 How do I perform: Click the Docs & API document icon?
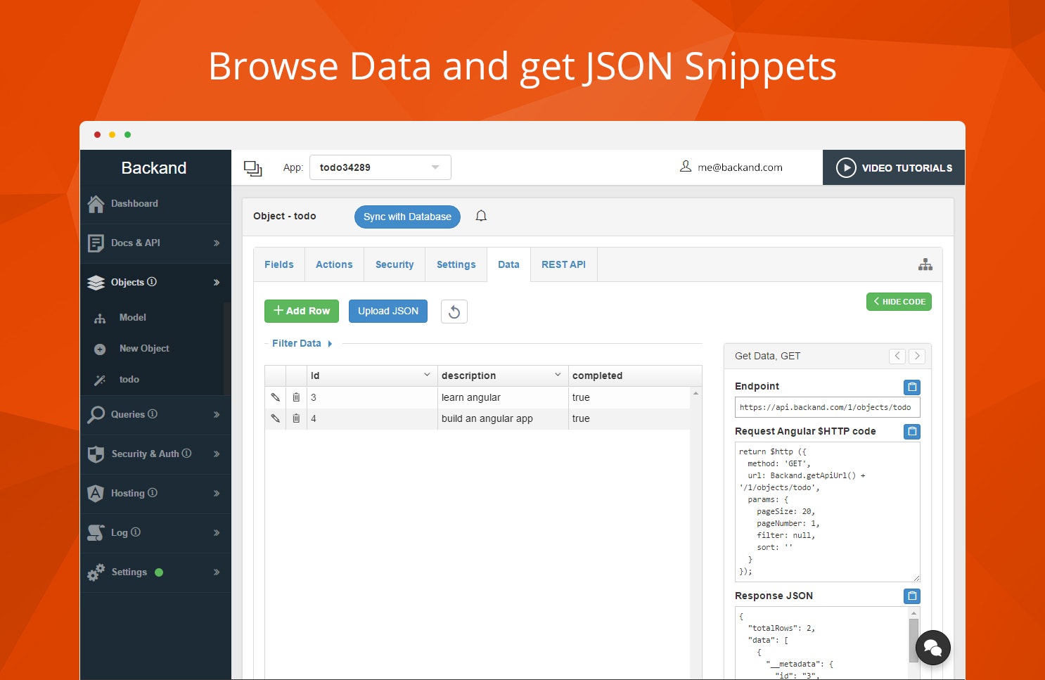click(x=96, y=243)
